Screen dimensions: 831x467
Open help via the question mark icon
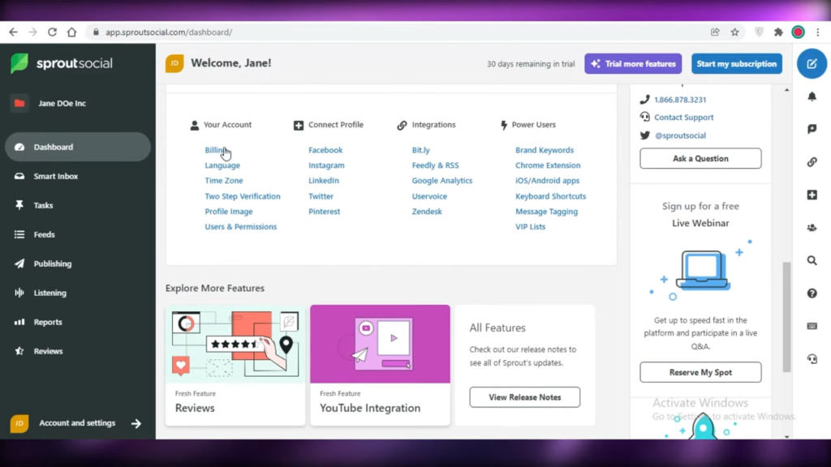pyautogui.click(x=812, y=293)
